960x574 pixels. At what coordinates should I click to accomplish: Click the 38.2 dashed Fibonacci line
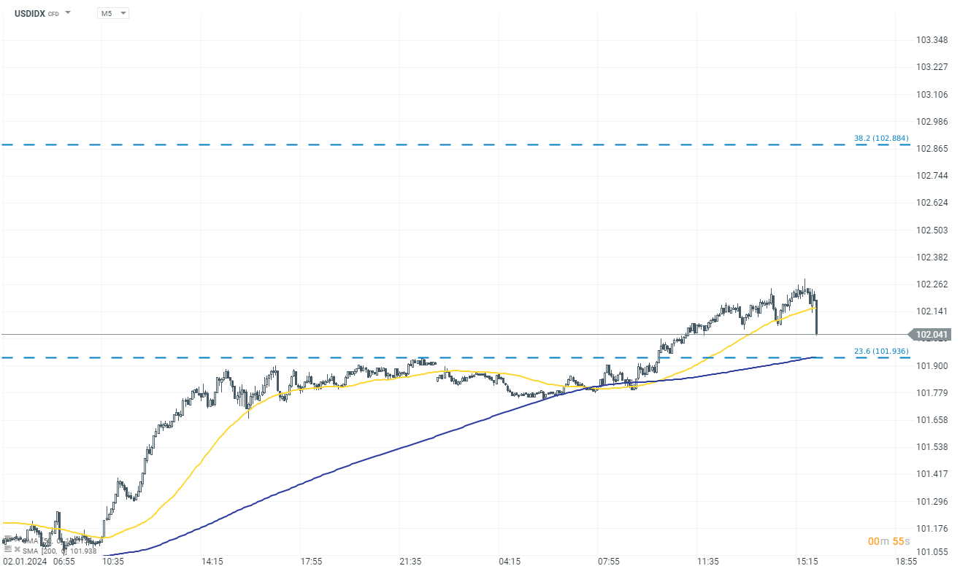438,144
